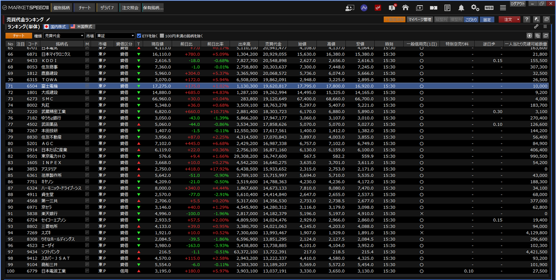556x280 pixels.
Task: Click the blue waveform market icon
Action: coord(364,8)
